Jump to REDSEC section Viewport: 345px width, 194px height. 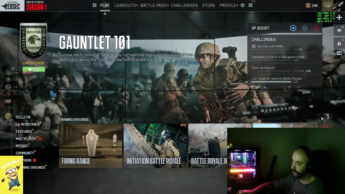click(x=22, y=146)
